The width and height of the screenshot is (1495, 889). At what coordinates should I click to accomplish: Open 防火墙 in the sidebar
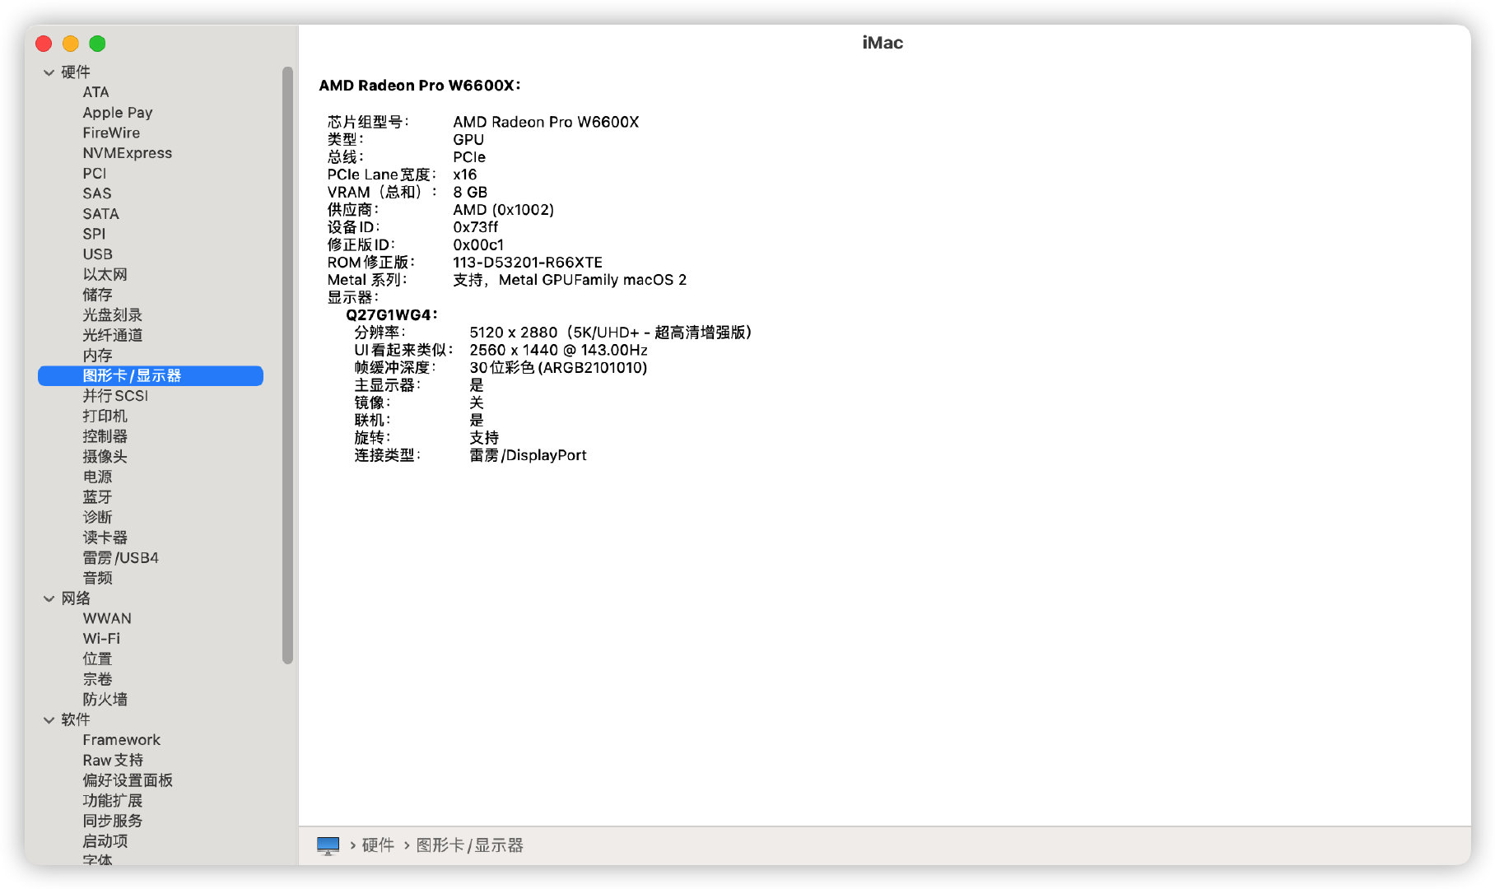point(105,700)
